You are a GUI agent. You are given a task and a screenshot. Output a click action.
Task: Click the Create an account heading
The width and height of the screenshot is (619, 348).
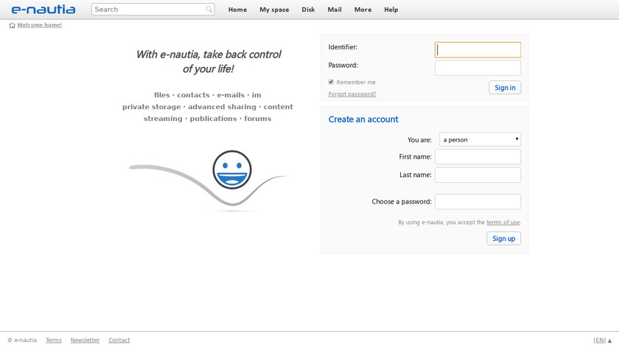363,119
